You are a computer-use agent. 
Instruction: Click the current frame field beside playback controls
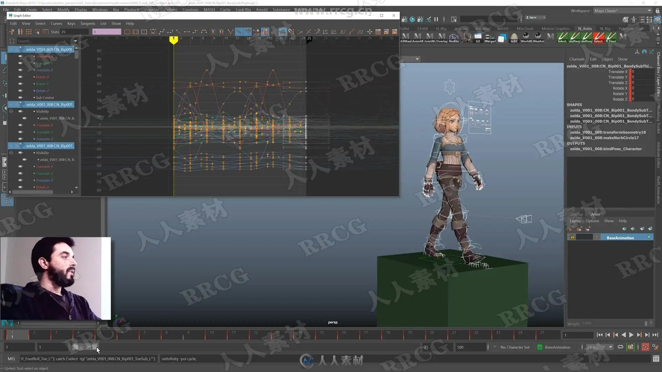(578, 335)
